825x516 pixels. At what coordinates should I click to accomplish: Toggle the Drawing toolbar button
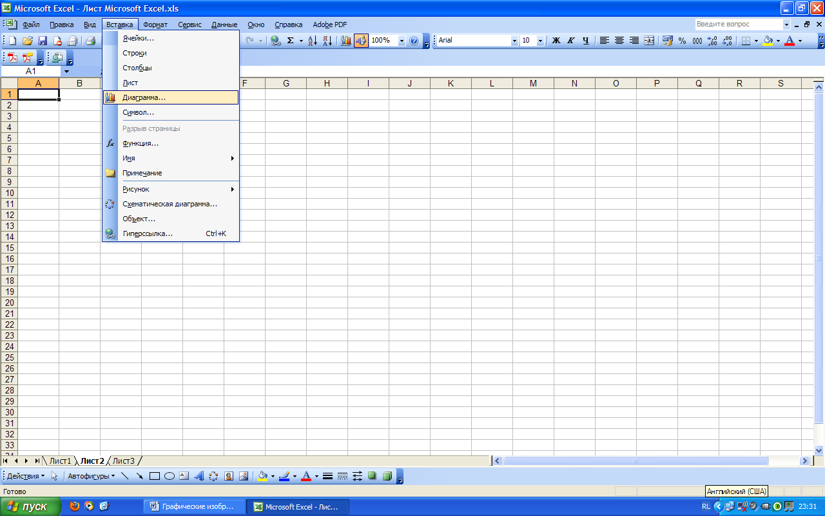pos(361,41)
